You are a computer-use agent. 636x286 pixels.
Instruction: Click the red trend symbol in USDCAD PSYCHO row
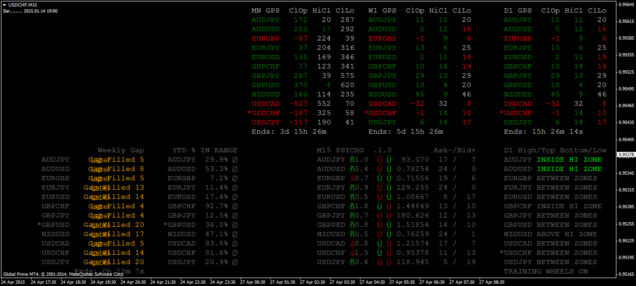pos(352,243)
